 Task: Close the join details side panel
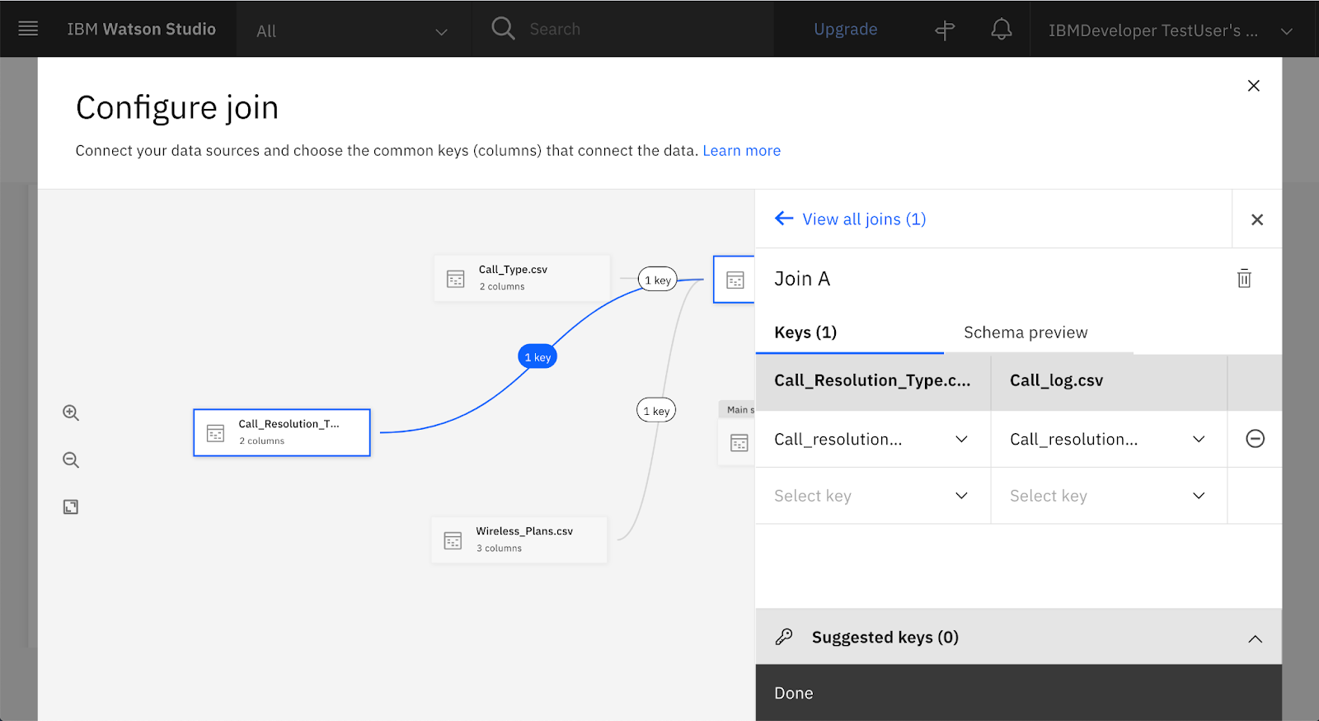point(1256,219)
